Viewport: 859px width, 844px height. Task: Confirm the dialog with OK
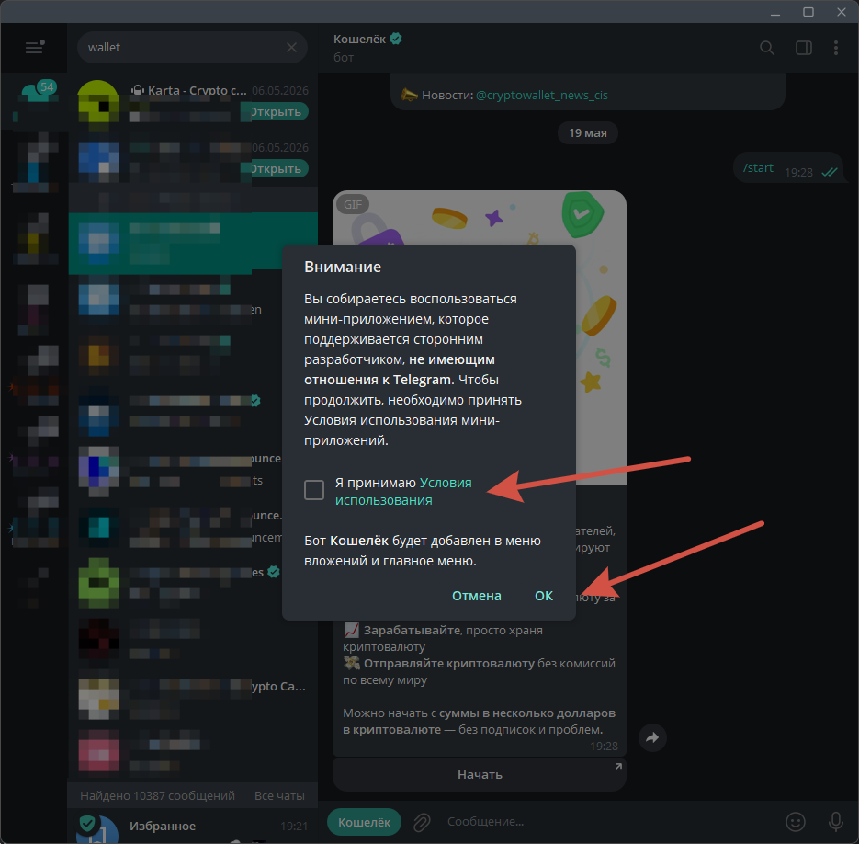[x=544, y=596]
